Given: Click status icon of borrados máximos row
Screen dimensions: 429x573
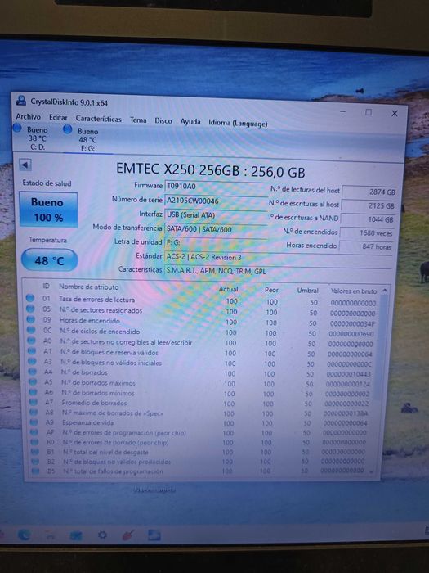Looking at the screenshot, I should point(33,382).
